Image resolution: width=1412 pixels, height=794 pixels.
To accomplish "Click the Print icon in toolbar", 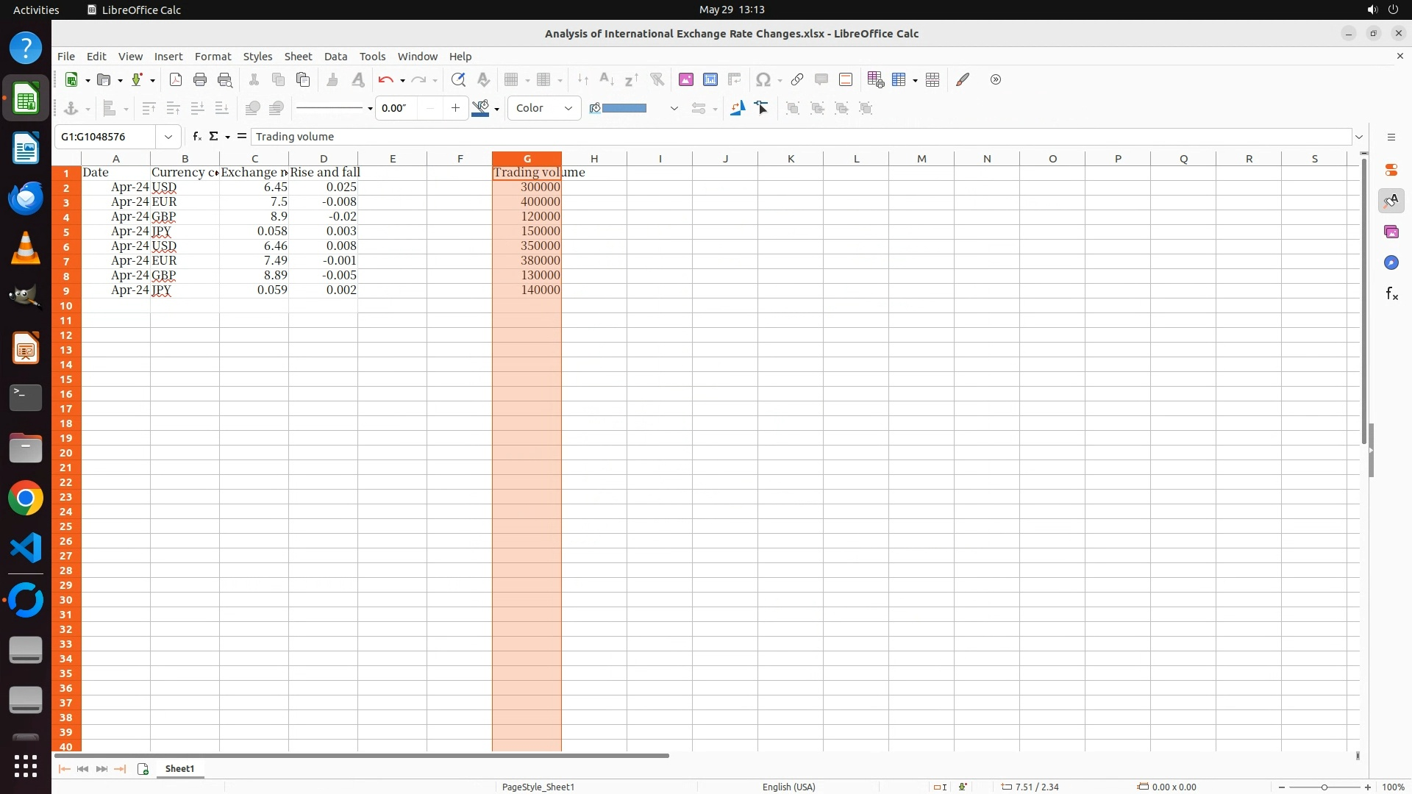I will pyautogui.click(x=199, y=79).
